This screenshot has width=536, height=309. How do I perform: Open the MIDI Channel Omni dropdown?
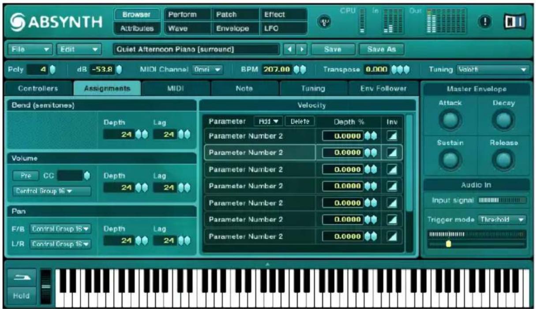click(x=207, y=70)
